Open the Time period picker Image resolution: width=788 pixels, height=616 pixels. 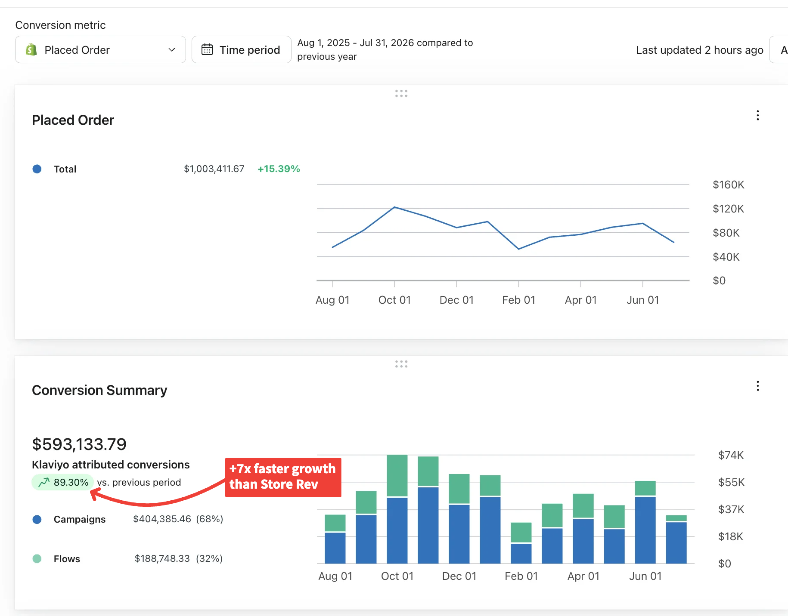click(241, 49)
